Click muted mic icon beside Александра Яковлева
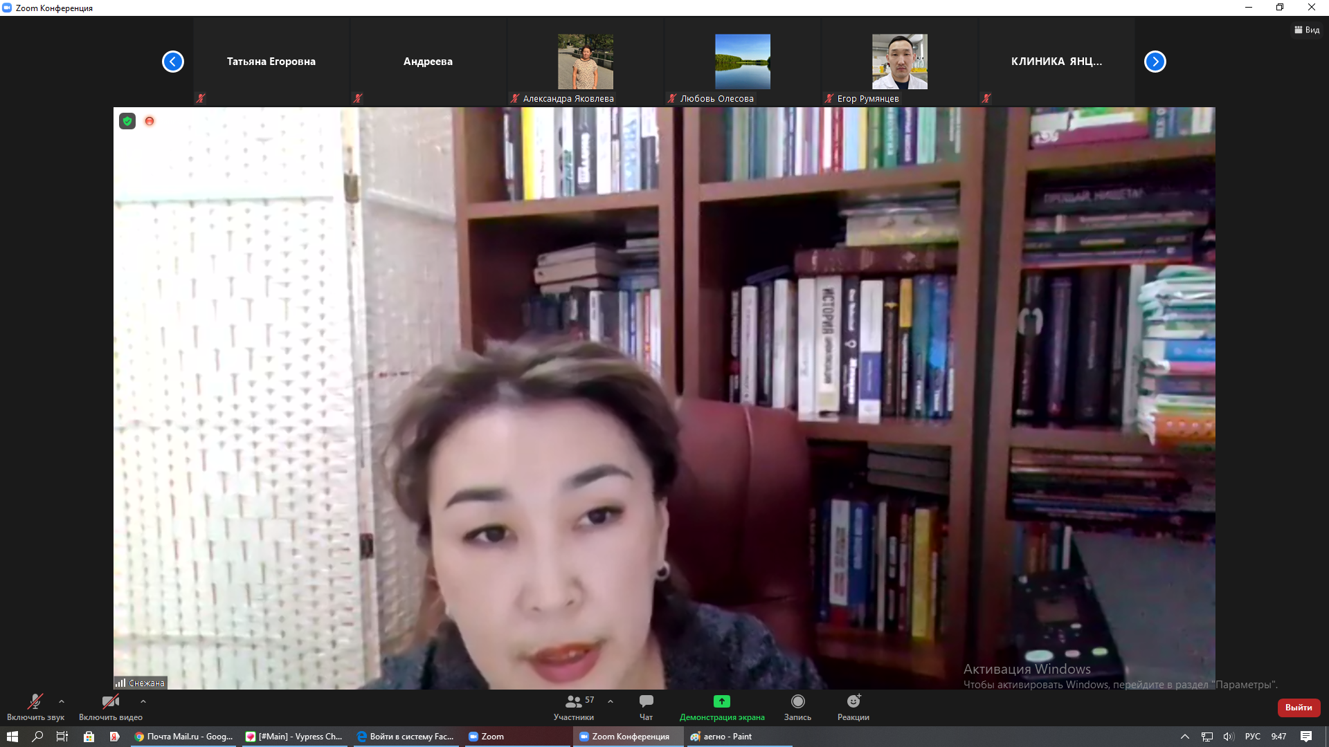Screen dimensions: 1329x747 515,98
